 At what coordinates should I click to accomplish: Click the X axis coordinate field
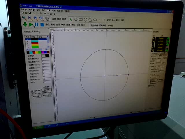click(x=161, y=38)
